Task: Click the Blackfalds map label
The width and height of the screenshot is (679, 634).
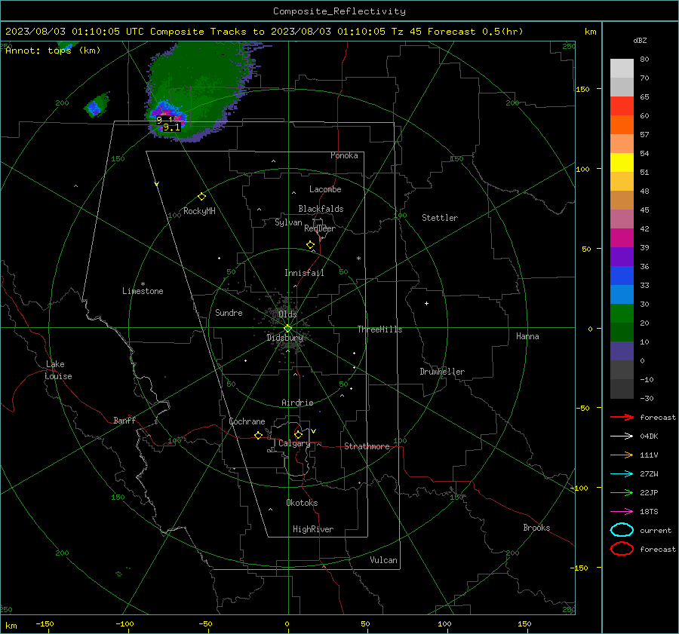Action: pyautogui.click(x=321, y=209)
